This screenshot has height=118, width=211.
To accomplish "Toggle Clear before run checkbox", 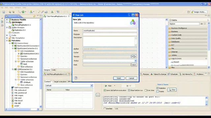I will (129, 90).
